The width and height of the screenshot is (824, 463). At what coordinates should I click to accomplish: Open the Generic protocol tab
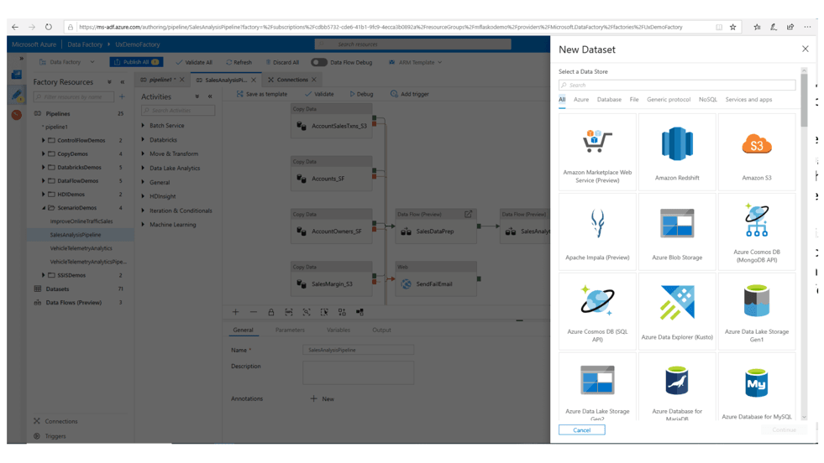[669, 99]
